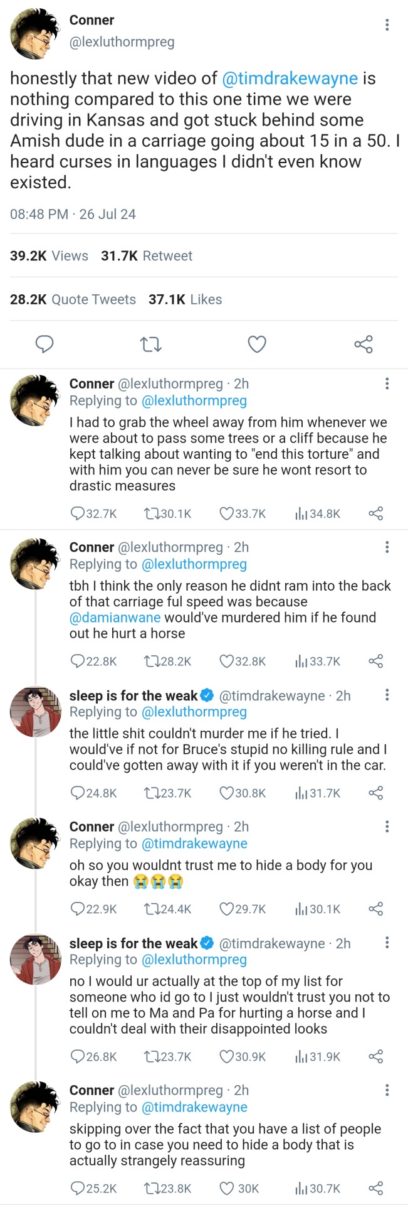Image resolution: width=408 pixels, height=1205 pixels.
Task: Like the last reply showing 30K likes
Action: [226, 1189]
